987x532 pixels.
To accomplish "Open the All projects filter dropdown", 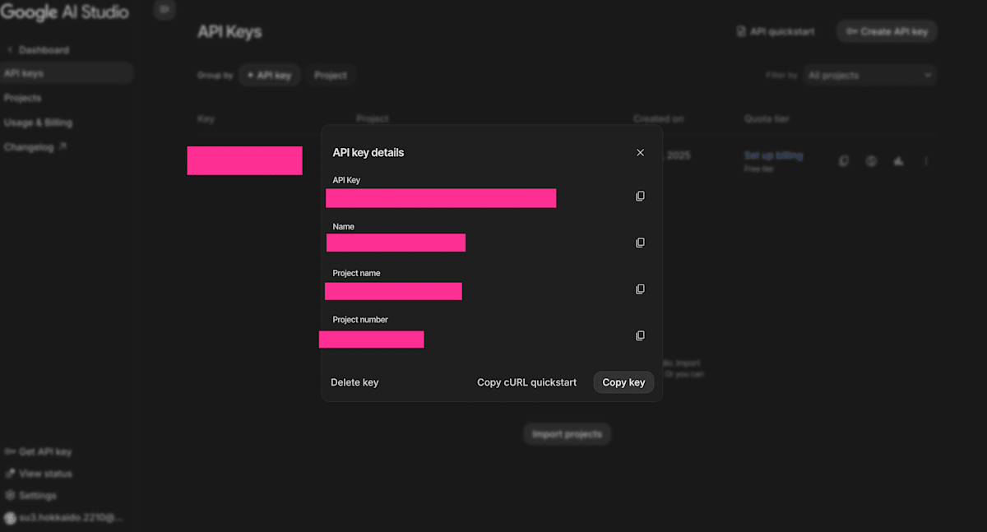I will (x=869, y=75).
